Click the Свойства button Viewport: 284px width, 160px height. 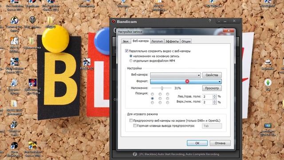point(212,75)
